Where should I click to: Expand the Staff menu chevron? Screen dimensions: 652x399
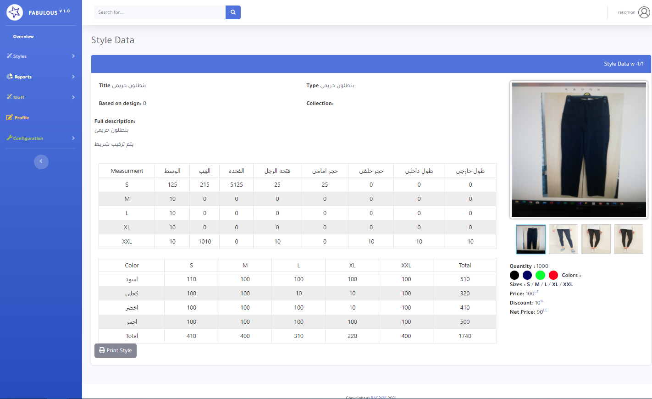[73, 97]
